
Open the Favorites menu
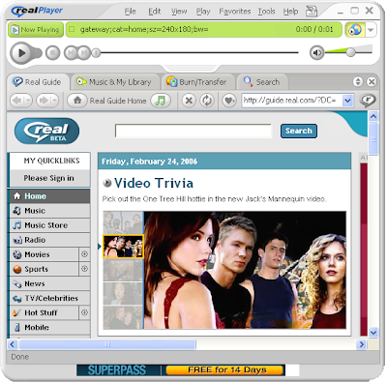(235, 12)
